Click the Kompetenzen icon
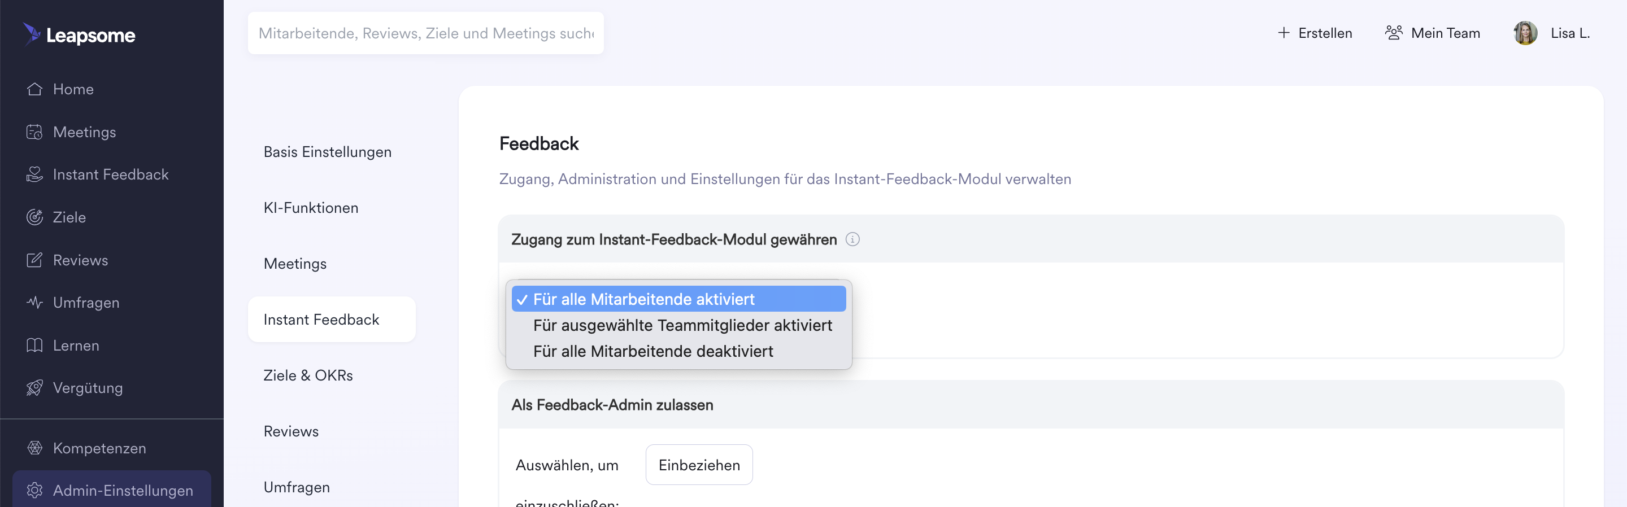Image resolution: width=1627 pixels, height=507 pixels. (x=34, y=448)
